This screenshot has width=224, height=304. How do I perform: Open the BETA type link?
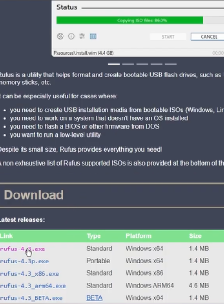point(94,298)
